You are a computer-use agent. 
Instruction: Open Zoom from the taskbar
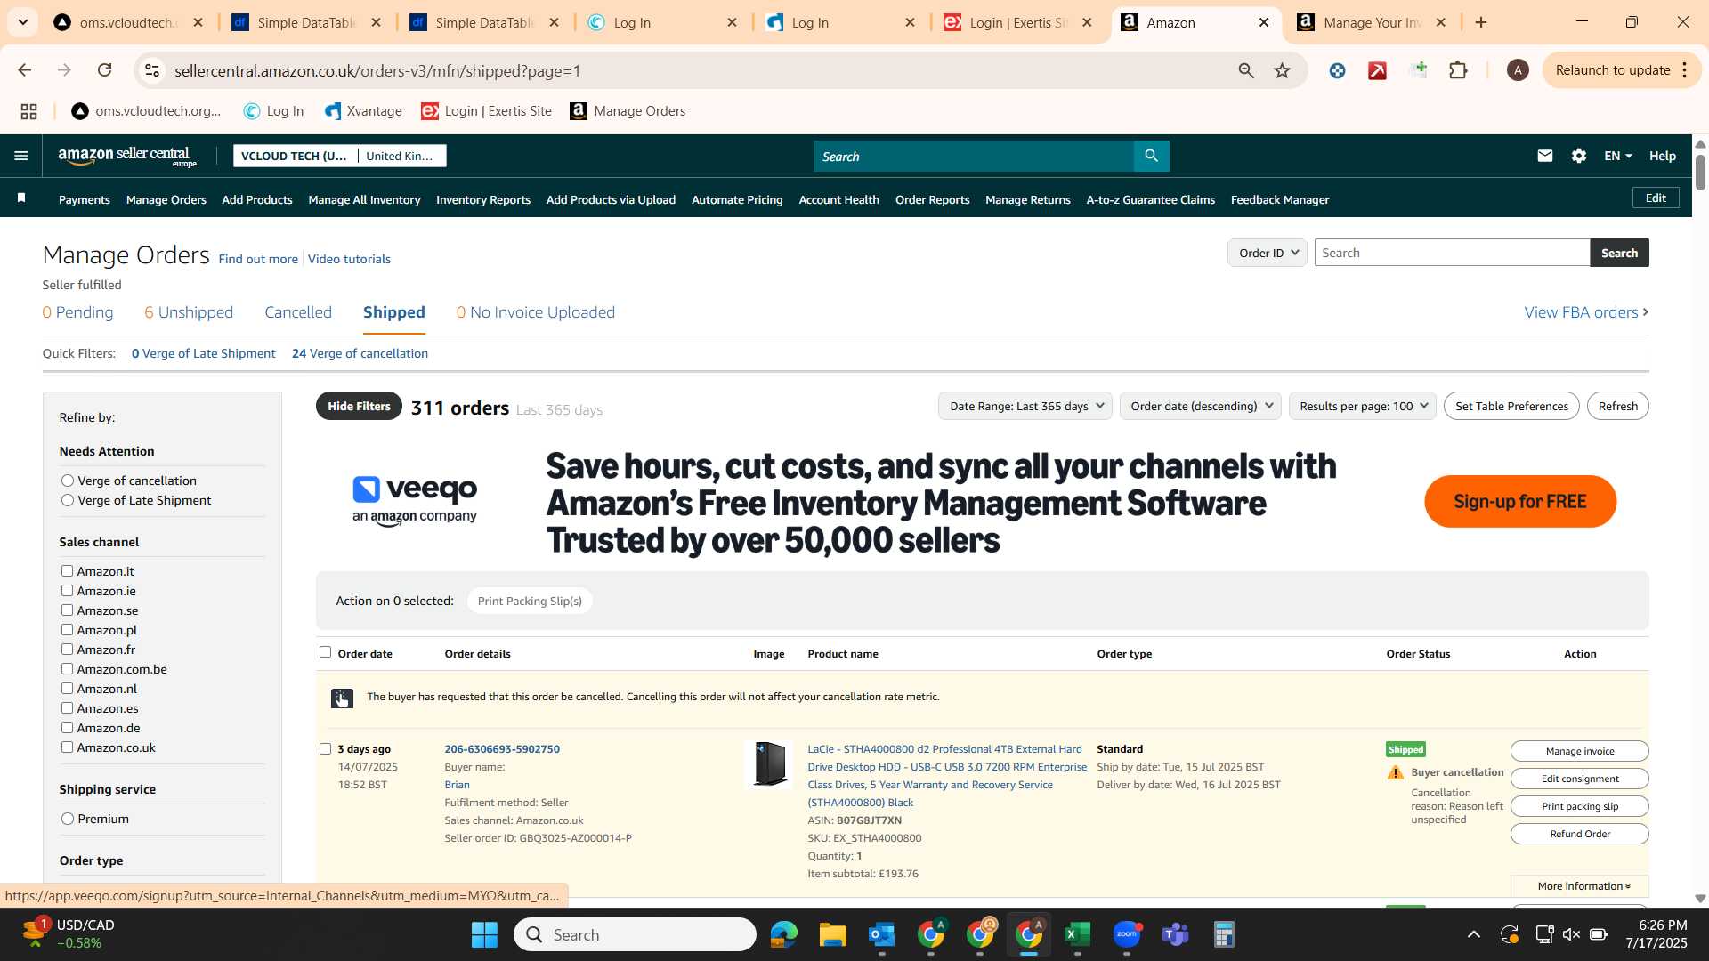pos(1126,934)
